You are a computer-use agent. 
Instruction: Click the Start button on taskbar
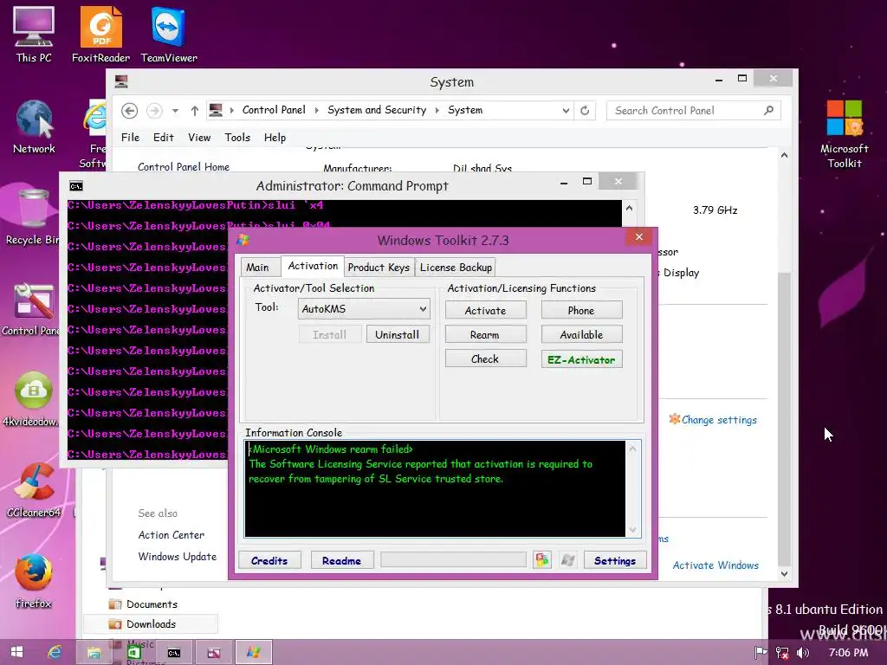(17, 652)
